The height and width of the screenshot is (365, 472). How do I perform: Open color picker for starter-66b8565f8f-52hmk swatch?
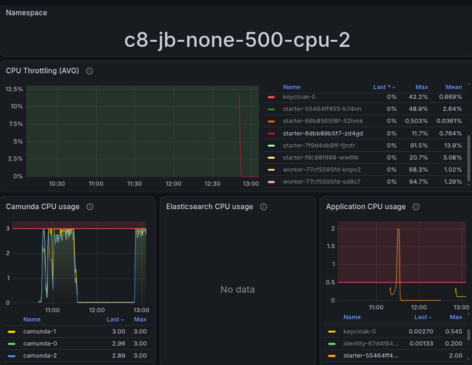[x=271, y=121]
